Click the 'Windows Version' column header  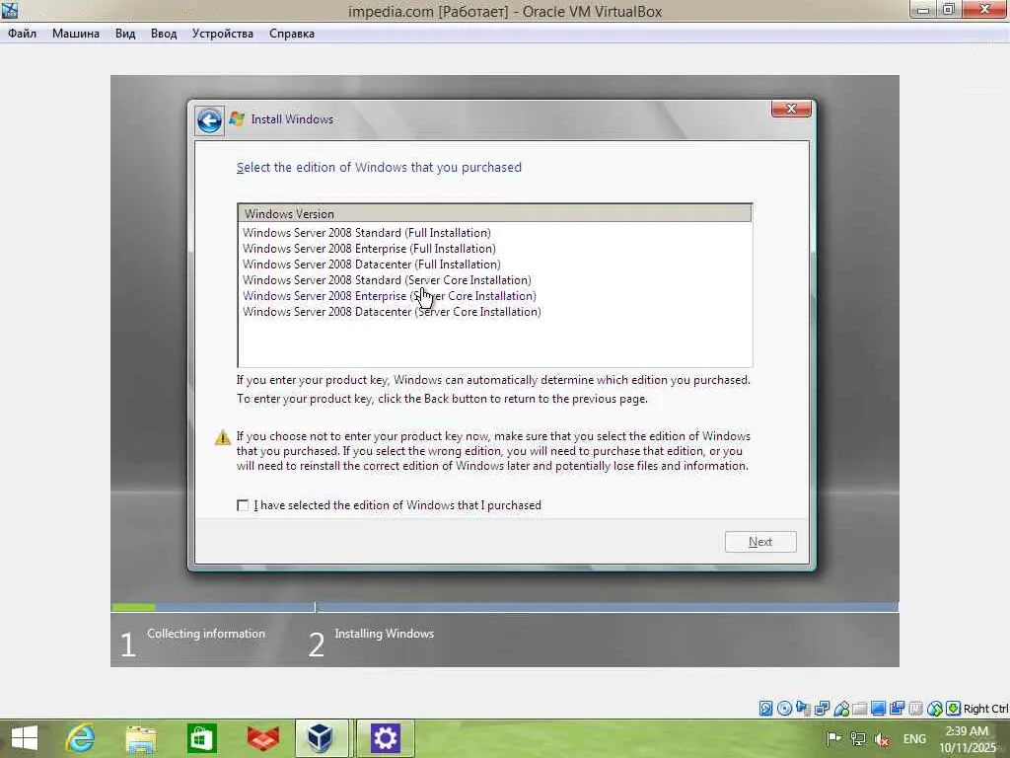pyautogui.click(x=495, y=213)
